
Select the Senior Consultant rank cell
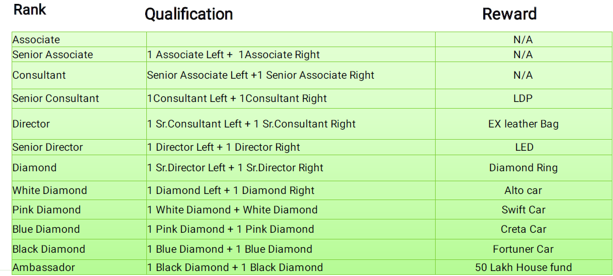55,99
